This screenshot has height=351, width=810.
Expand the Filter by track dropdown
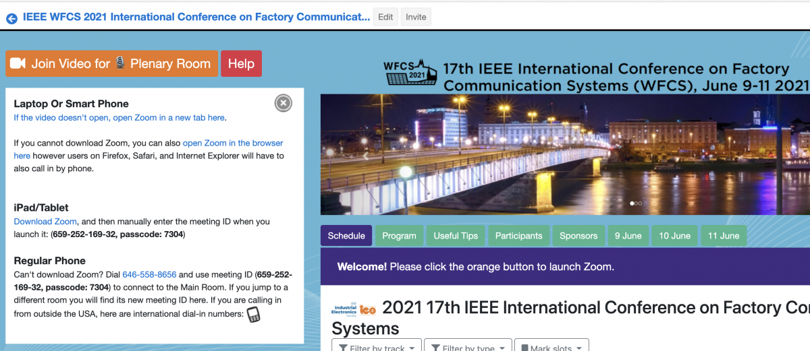[x=377, y=346]
